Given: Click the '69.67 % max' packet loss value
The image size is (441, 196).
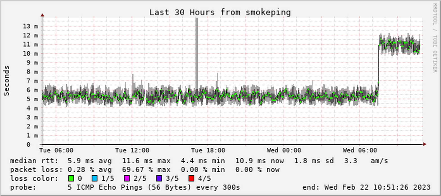Looking at the screenshot, I should pos(146,170).
